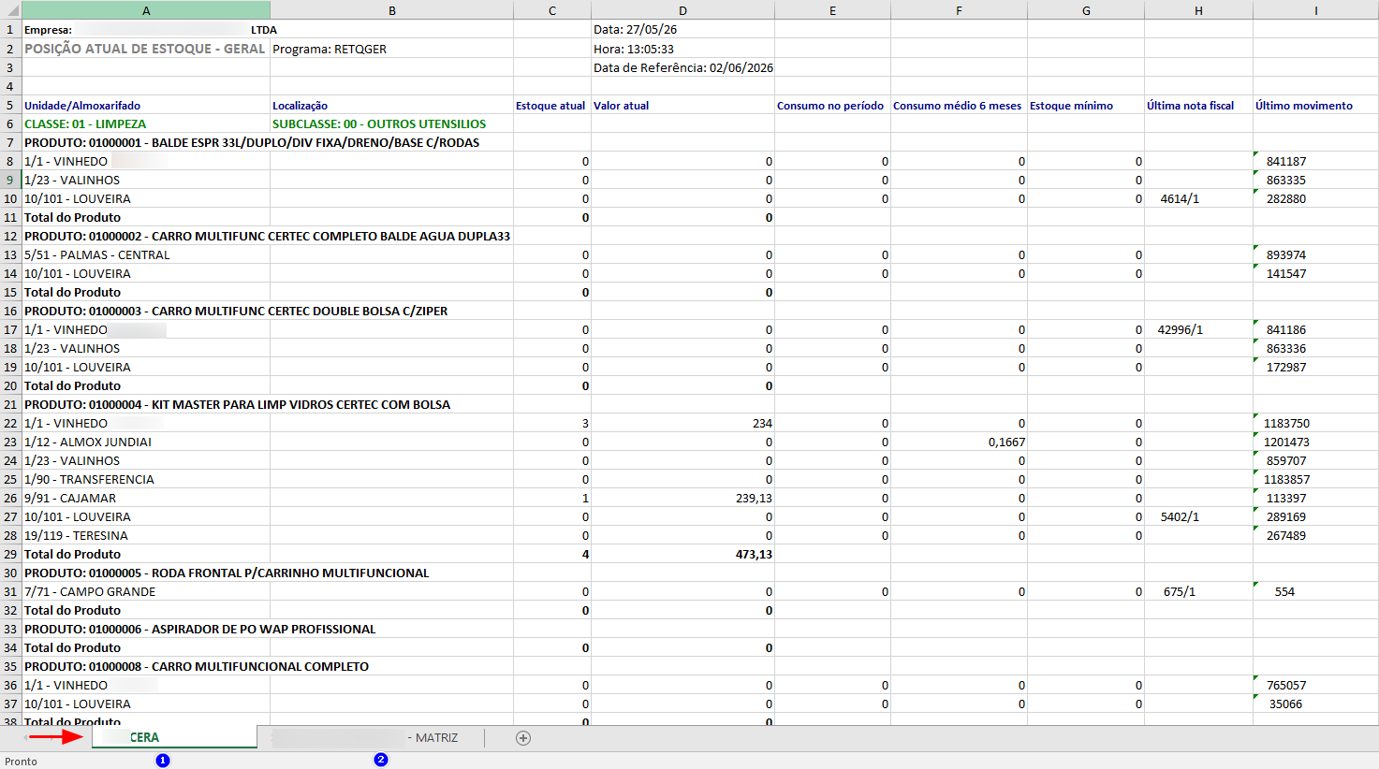Click the 'Unidade/Almoxarifado' header cell
Screen dimensions: 1379x769
[x=146, y=105]
